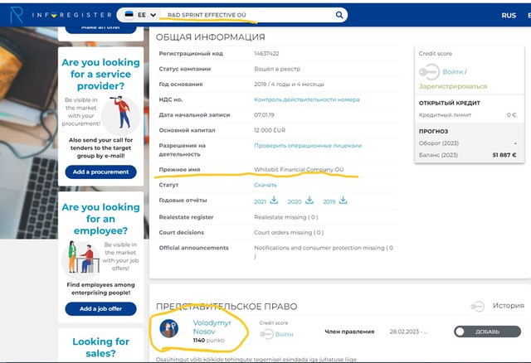
Task: Click the 2020 annual report link
Action: pyautogui.click(x=295, y=201)
